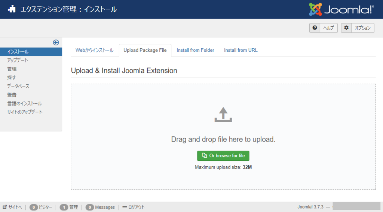This screenshot has height=212, width=383.
Task: Click the upload arrow icon
Action: click(223, 115)
